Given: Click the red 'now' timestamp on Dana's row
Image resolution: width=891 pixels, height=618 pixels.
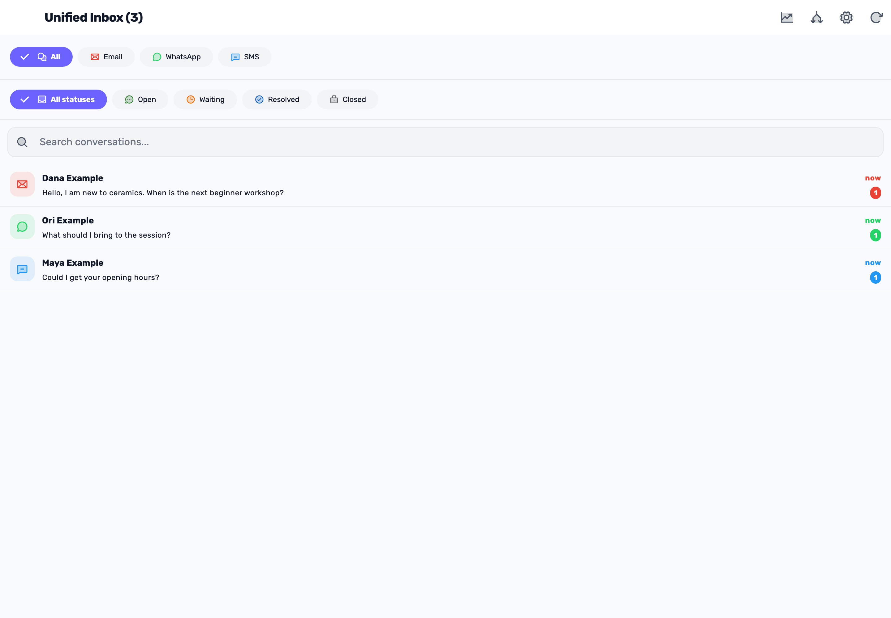Looking at the screenshot, I should click(x=873, y=178).
